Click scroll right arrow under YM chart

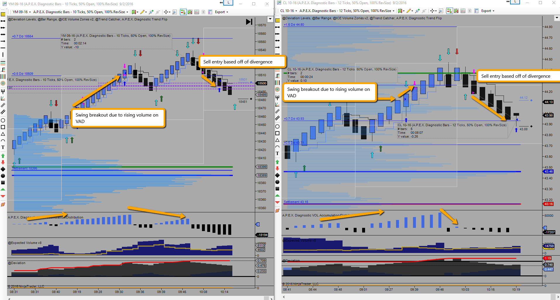[271, 299]
